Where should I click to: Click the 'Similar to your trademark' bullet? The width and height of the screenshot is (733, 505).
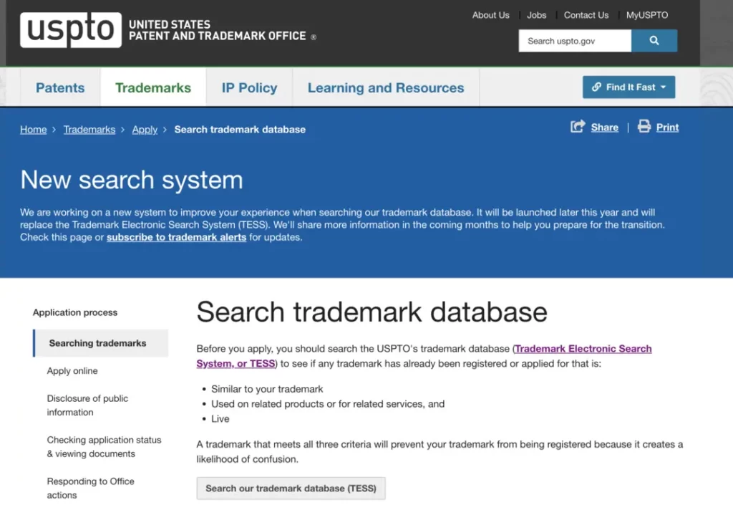(x=267, y=389)
